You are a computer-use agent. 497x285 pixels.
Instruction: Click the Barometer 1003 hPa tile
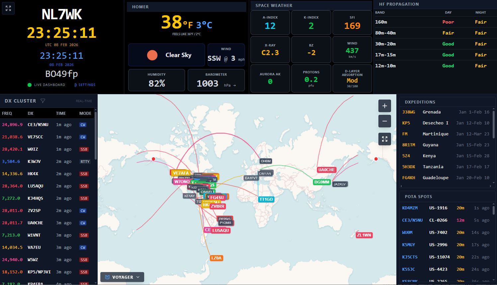click(216, 80)
